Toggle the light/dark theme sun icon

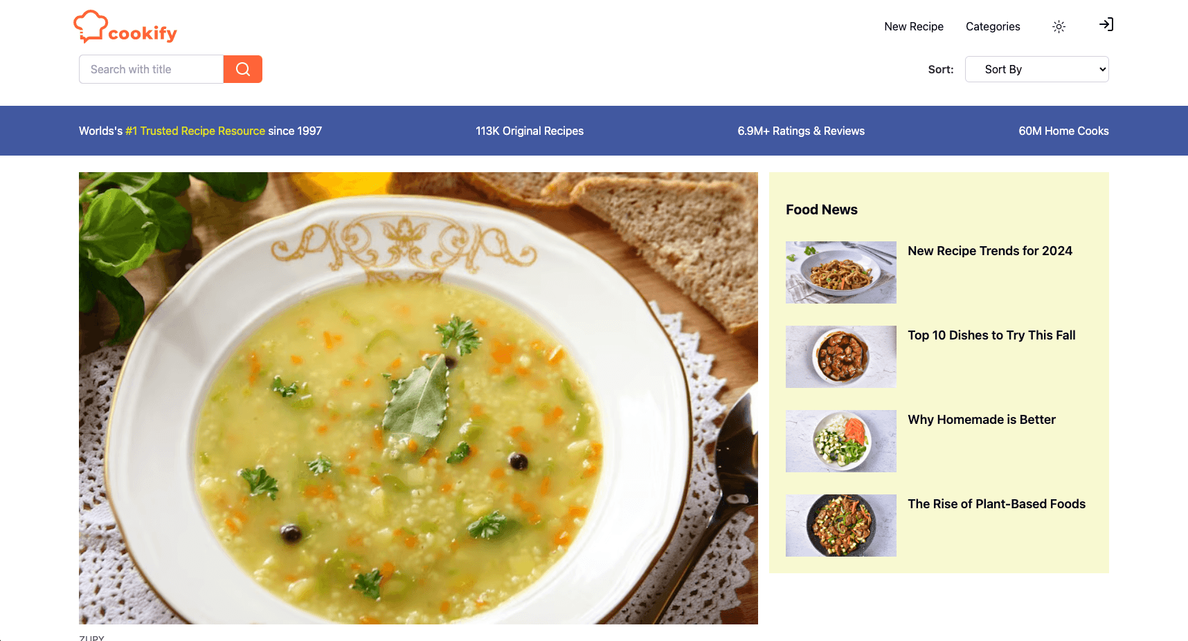(x=1059, y=27)
